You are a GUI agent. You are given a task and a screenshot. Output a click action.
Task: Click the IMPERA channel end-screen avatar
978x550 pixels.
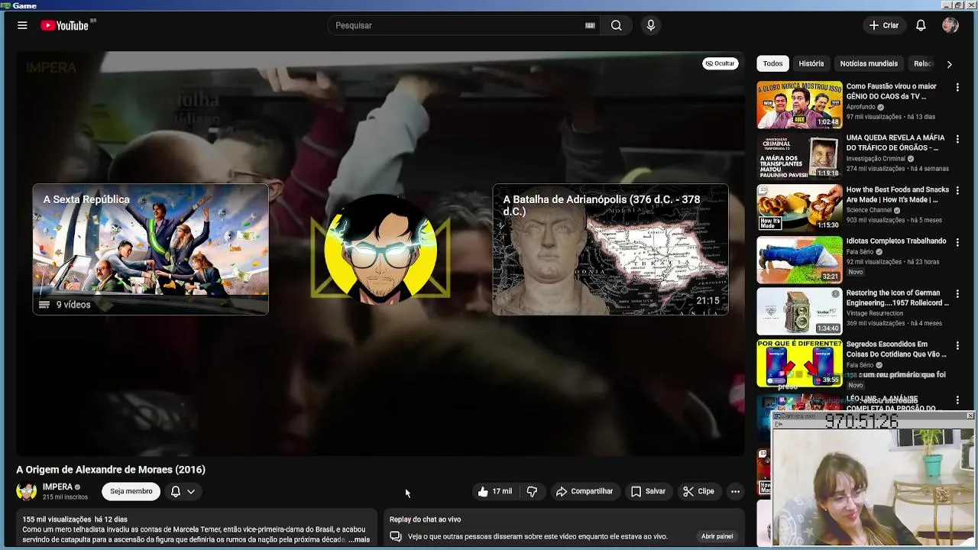point(381,250)
